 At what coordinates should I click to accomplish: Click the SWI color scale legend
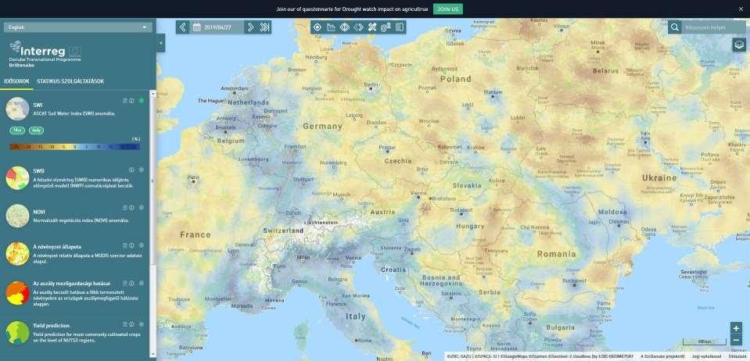point(74,147)
